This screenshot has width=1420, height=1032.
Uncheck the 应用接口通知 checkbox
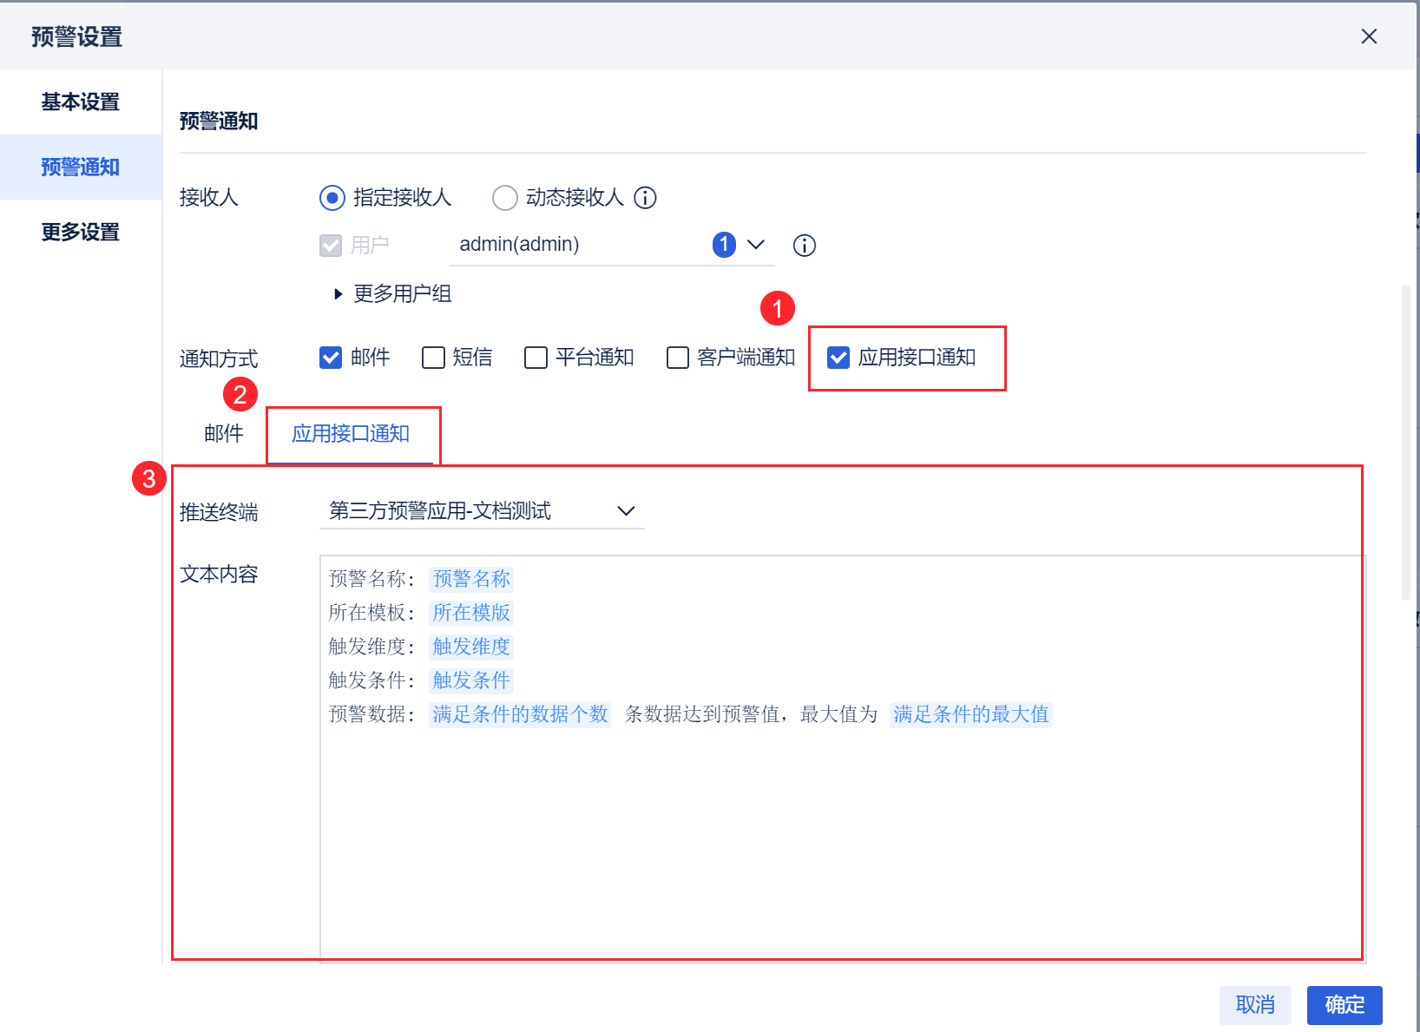coord(838,358)
